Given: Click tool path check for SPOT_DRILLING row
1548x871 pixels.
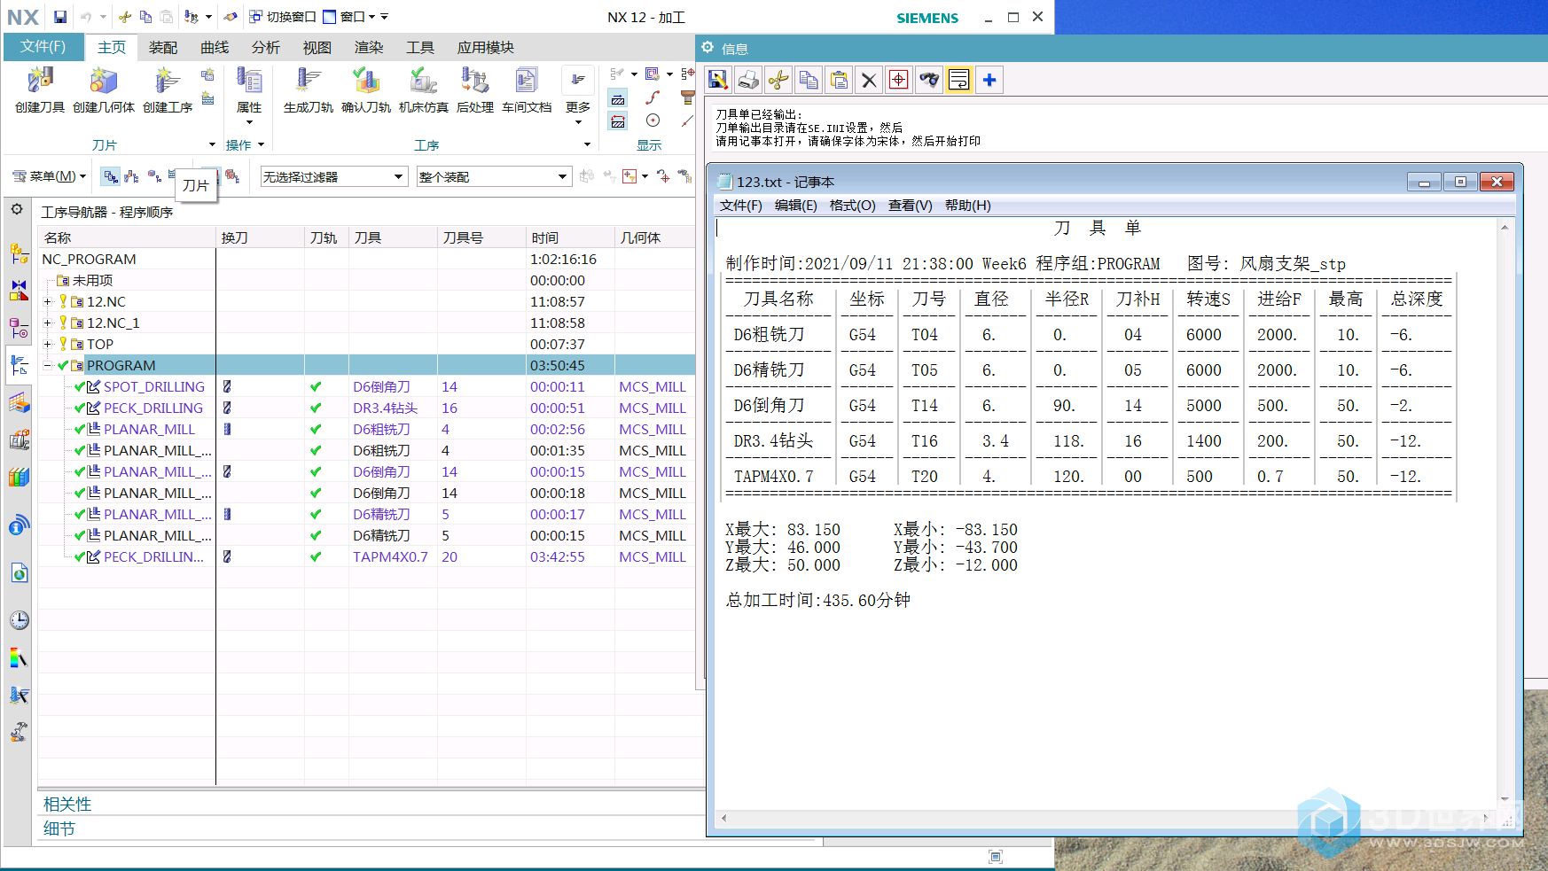Looking at the screenshot, I should pyautogui.click(x=316, y=386).
